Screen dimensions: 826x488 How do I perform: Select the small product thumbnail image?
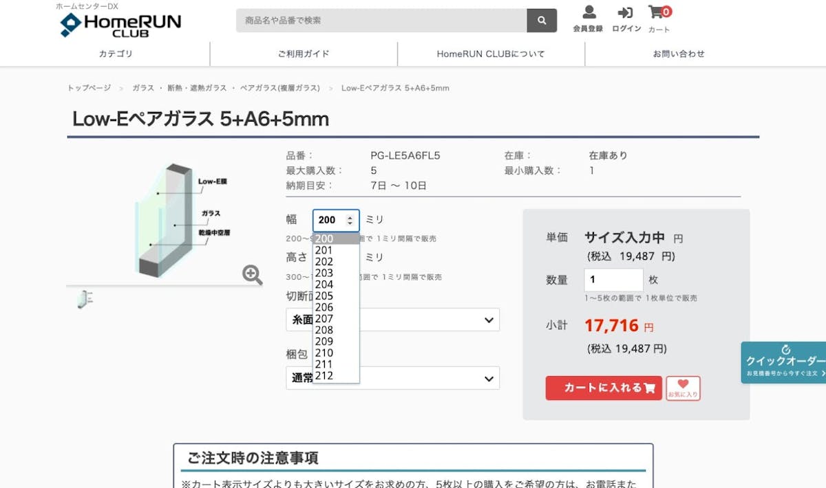point(85,299)
